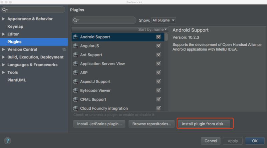This screenshot has width=267, height=148.
Task: Click the AngularJS plugin icon
Action: [x=75, y=46]
